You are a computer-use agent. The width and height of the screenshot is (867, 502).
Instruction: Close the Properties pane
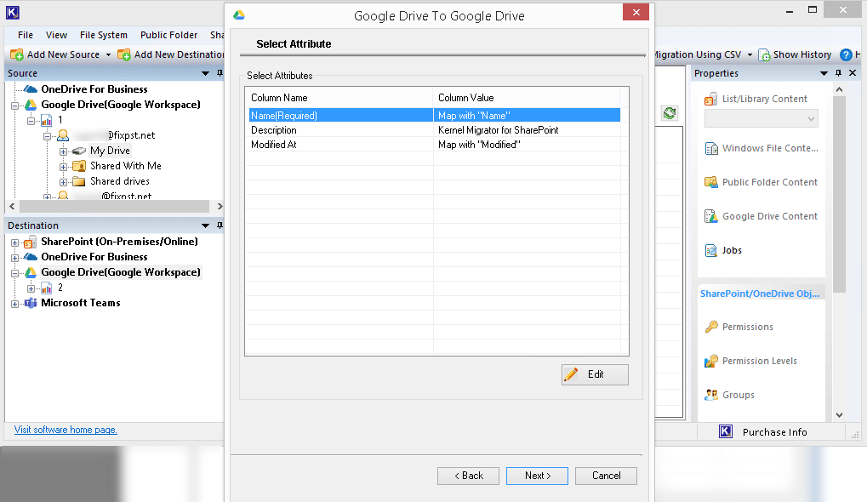click(853, 73)
